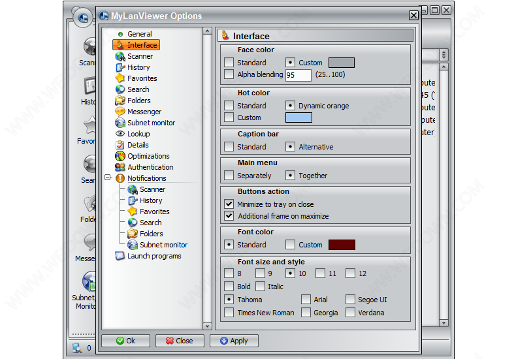The height and width of the screenshot is (359, 516).
Task: Click the Search globe icon above Folders
Action: 120,90
